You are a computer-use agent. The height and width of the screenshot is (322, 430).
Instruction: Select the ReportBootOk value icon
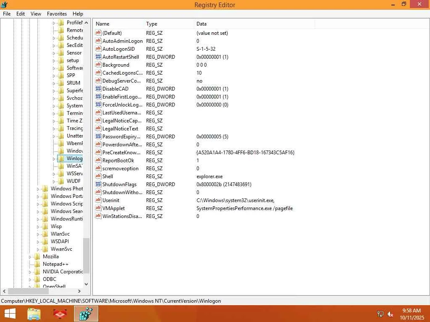click(98, 160)
